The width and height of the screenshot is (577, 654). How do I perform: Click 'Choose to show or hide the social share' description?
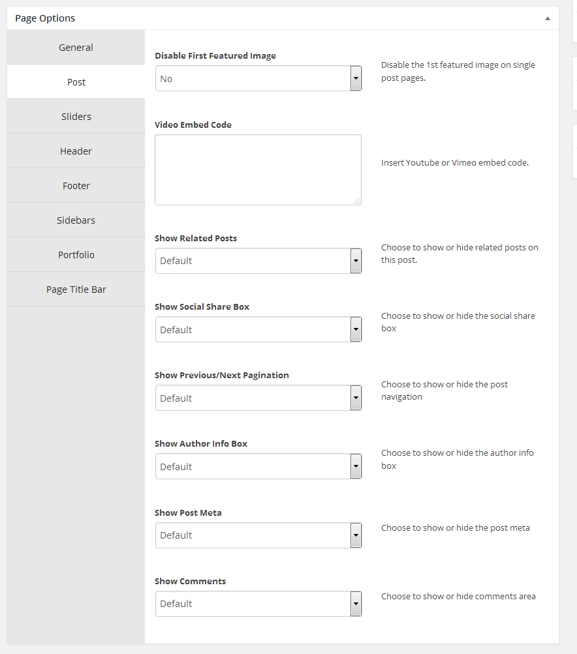point(458,322)
